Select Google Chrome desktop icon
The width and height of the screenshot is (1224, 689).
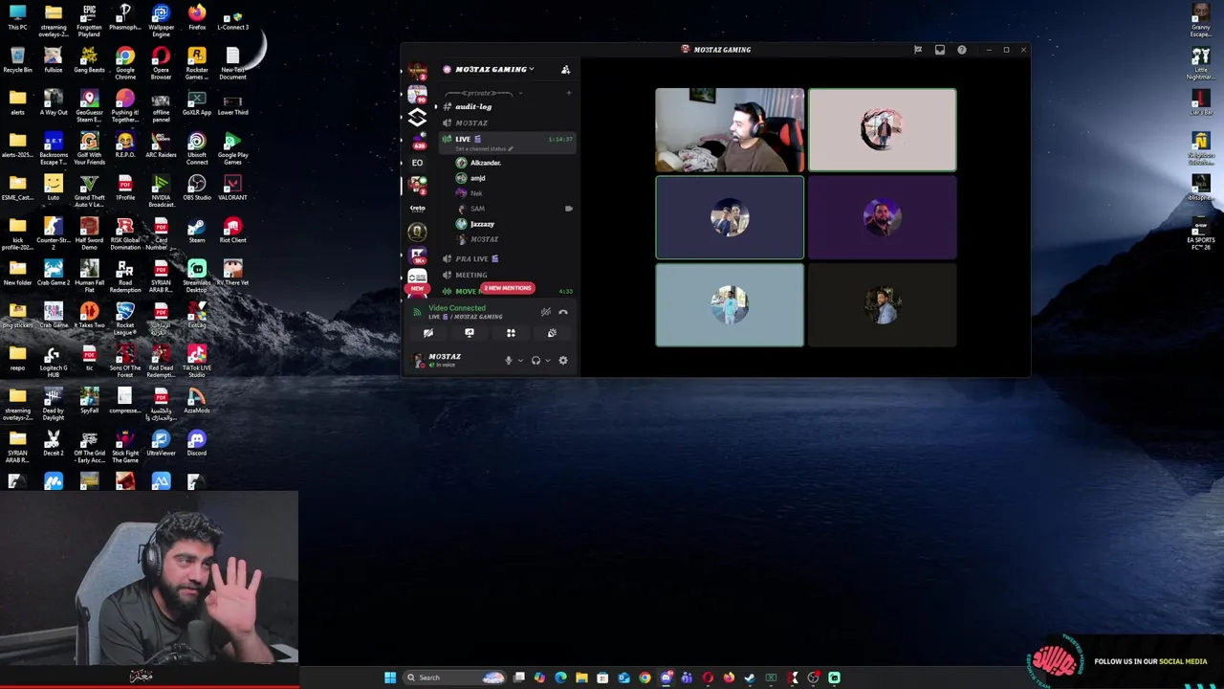[125, 63]
